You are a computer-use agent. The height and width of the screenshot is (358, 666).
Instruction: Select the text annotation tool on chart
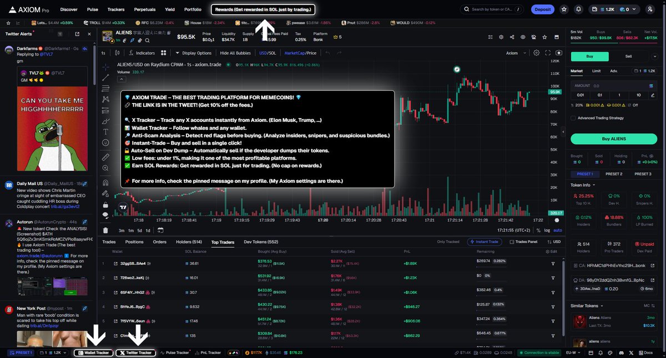click(x=105, y=132)
